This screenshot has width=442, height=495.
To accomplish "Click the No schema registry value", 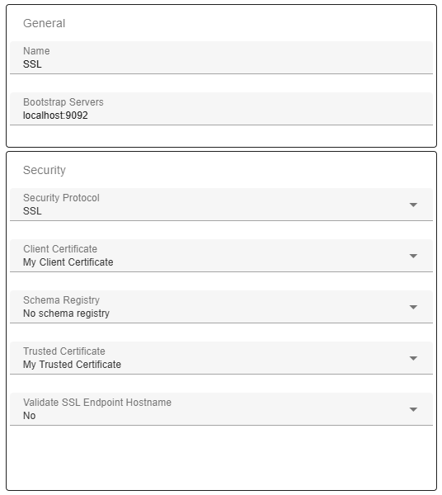I will pos(66,313).
